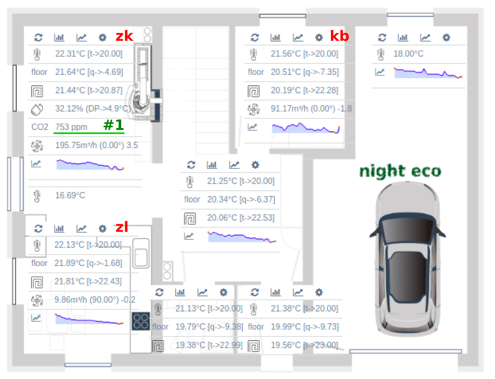Click heating coil icon beside 20.06°C

(190, 218)
